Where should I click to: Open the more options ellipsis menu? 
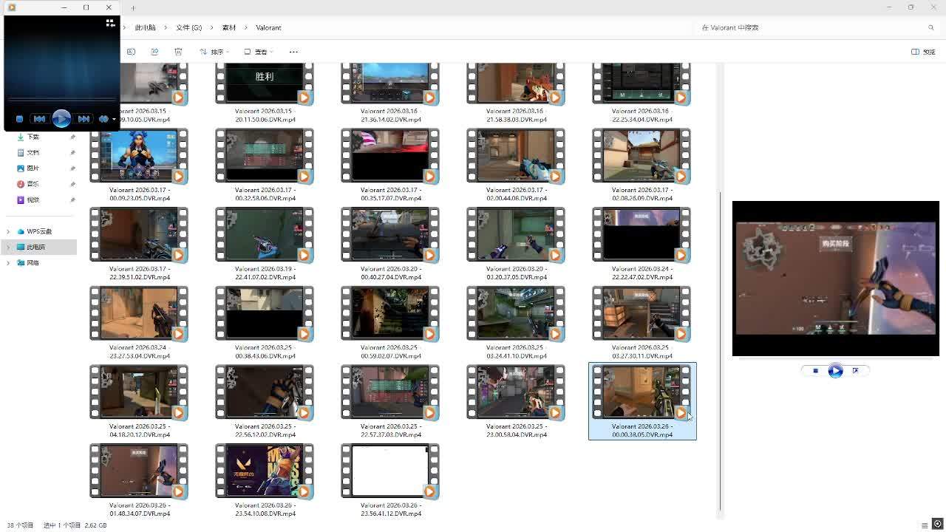tap(293, 52)
